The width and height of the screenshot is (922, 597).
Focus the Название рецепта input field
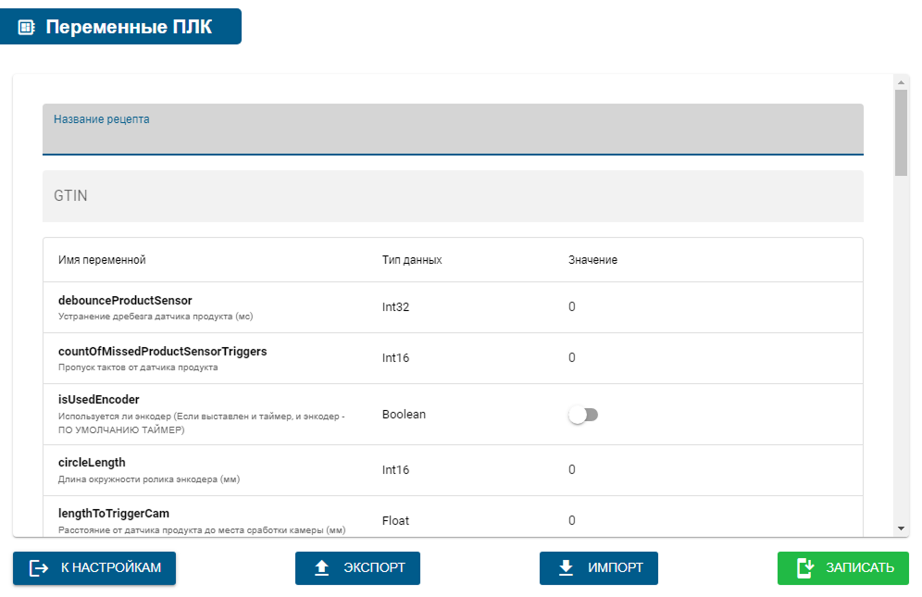click(x=453, y=130)
